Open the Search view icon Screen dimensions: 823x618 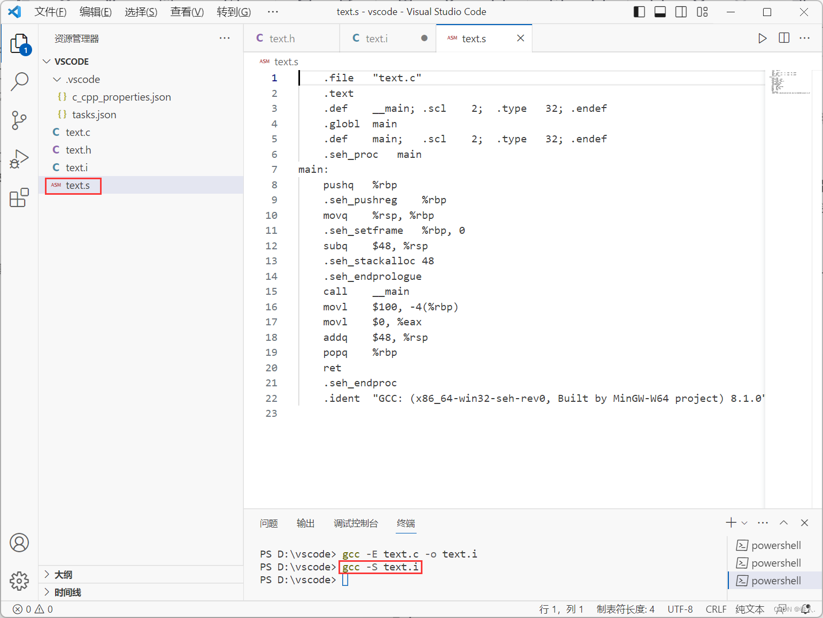coord(20,81)
